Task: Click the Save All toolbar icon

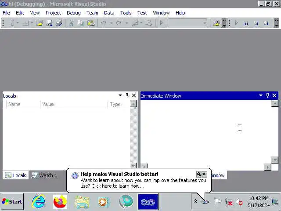Action: [59, 23]
